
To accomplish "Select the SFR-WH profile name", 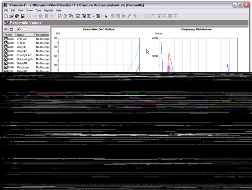I will (22, 39).
